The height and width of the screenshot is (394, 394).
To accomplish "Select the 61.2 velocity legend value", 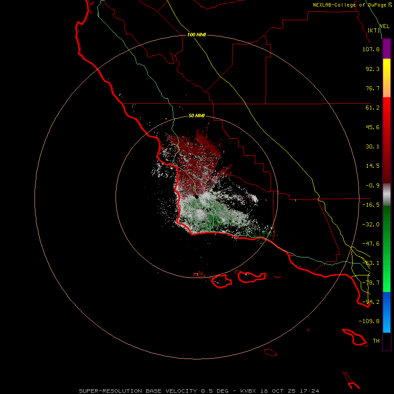I will point(373,108).
